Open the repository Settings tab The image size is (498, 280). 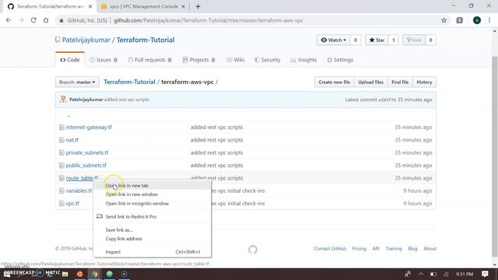[340, 60]
